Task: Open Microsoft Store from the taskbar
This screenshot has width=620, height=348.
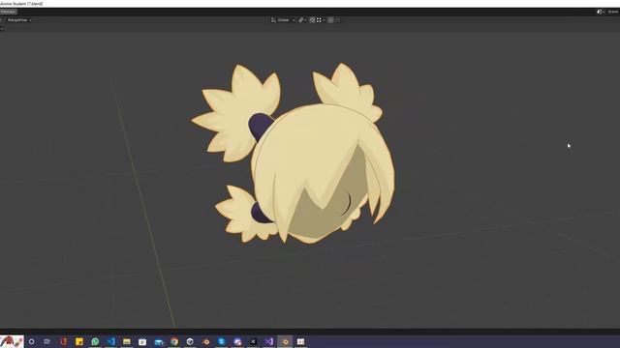Action: [x=142, y=341]
